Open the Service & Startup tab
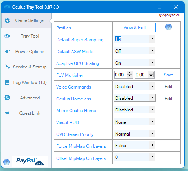 (26, 67)
